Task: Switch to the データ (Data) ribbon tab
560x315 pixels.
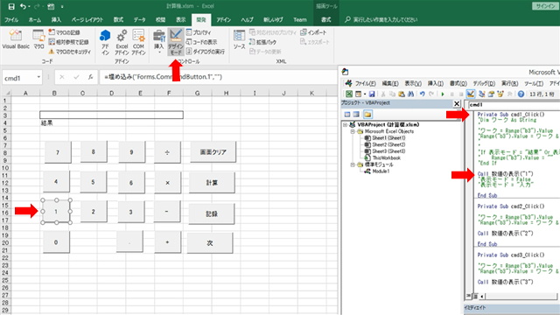Action: click(x=140, y=19)
